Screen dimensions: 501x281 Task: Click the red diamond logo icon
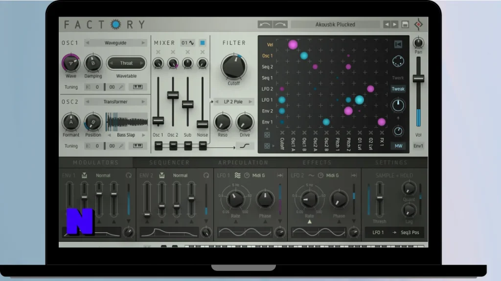pyautogui.click(x=419, y=24)
